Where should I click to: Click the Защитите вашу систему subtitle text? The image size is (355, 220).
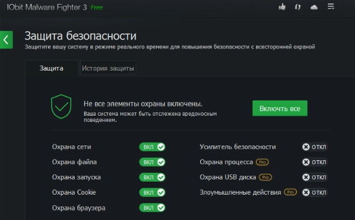click(x=170, y=47)
